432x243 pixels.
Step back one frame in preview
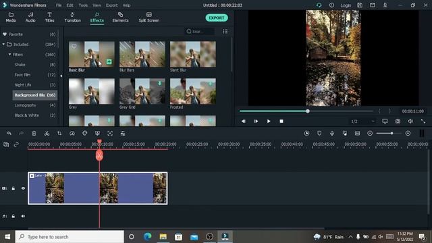[243, 122]
